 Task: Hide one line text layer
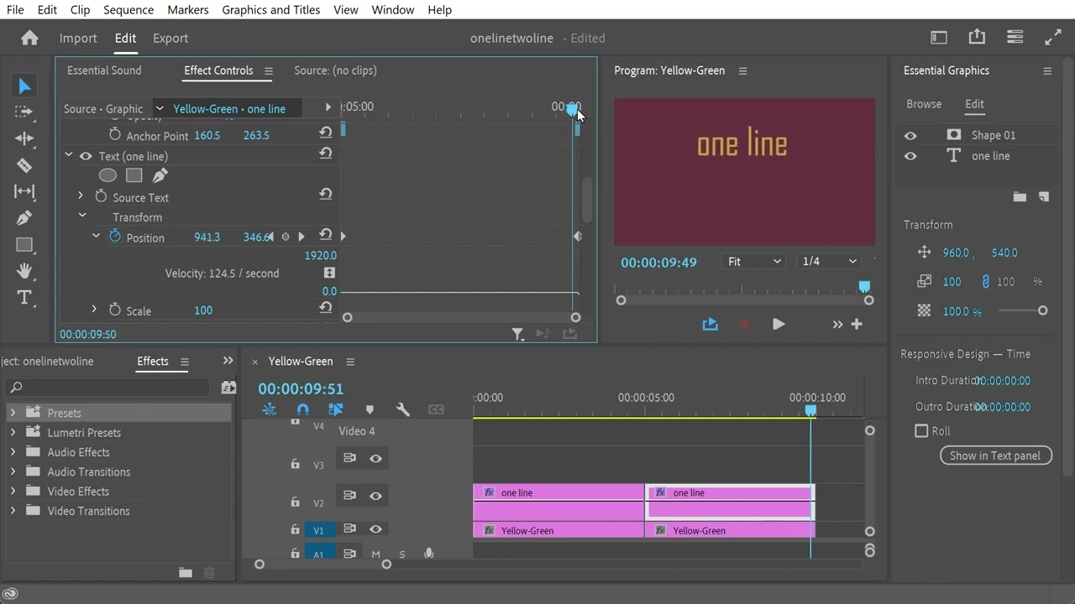click(910, 156)
